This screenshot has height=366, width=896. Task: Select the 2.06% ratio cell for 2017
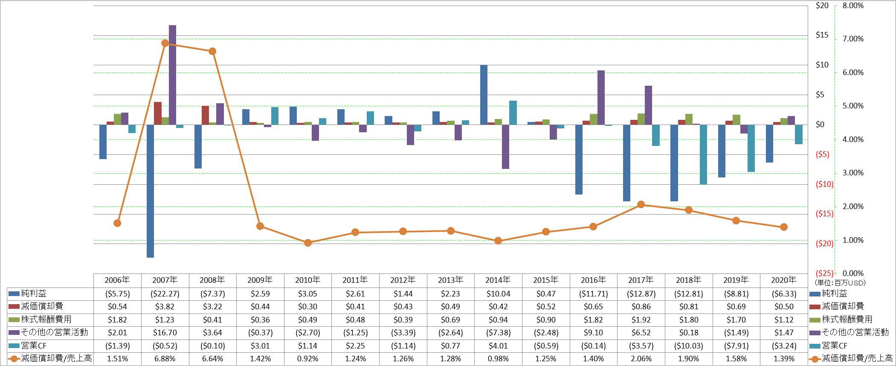[641, 359]
